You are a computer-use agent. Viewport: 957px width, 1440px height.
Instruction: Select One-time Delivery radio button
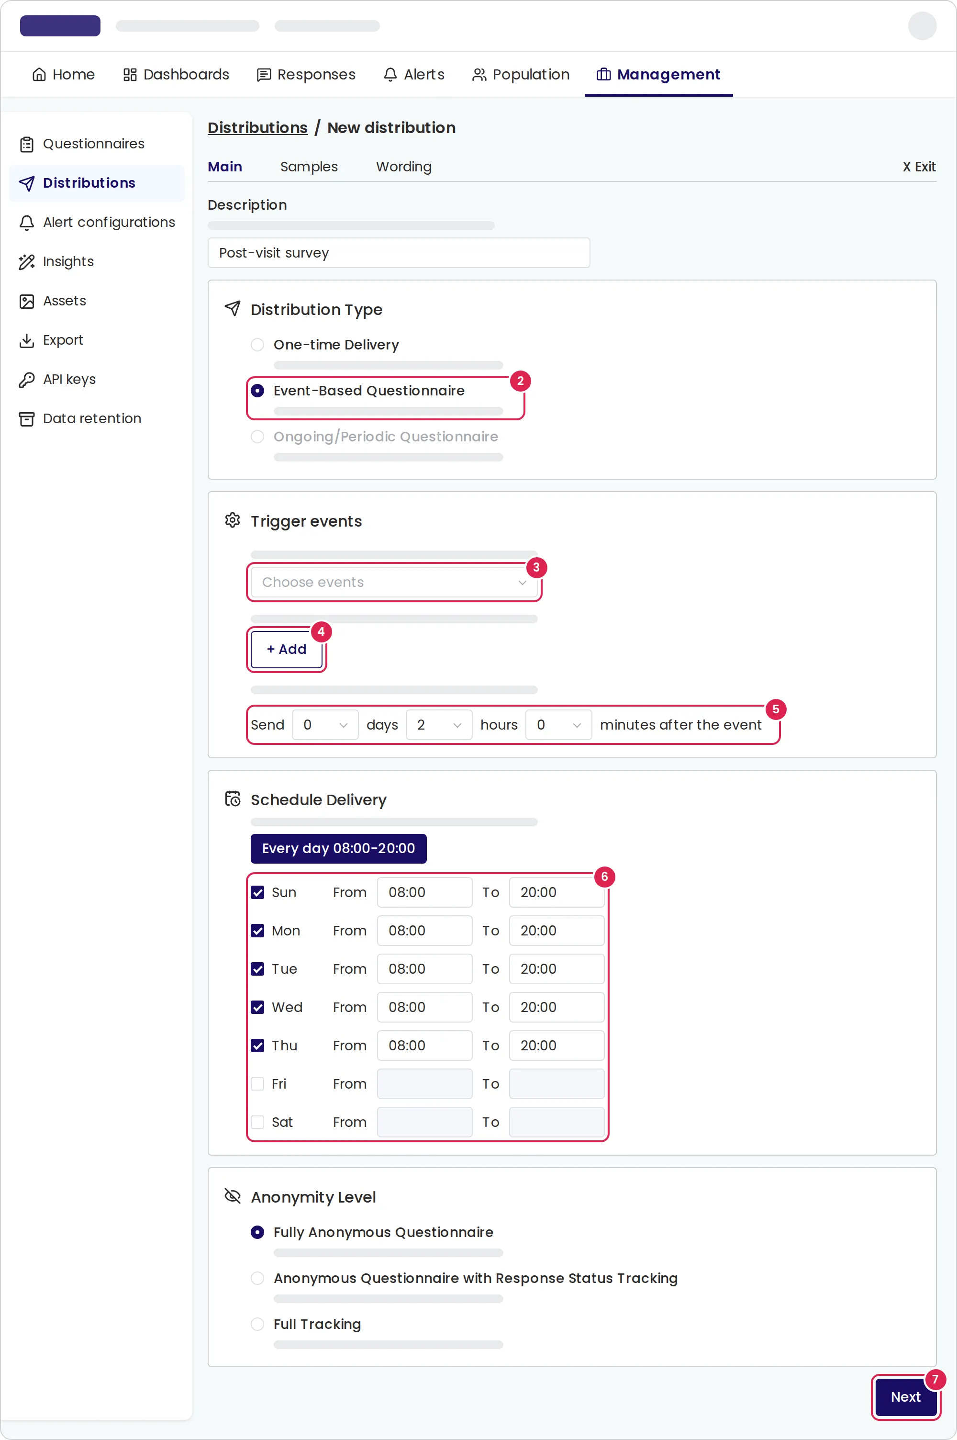point(257,345)
